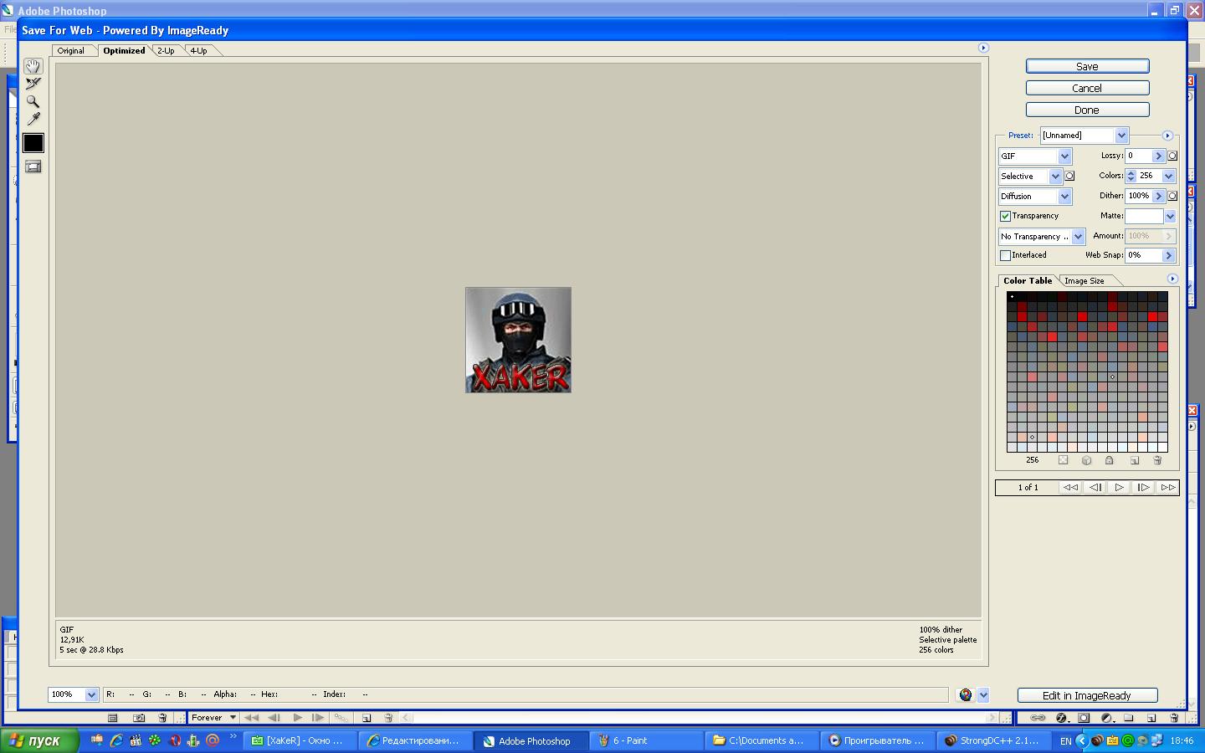Open StrongDC++ from the taskbar
Image resolution: width=1205 pixels, height=753 pixels.
point(992,740)
